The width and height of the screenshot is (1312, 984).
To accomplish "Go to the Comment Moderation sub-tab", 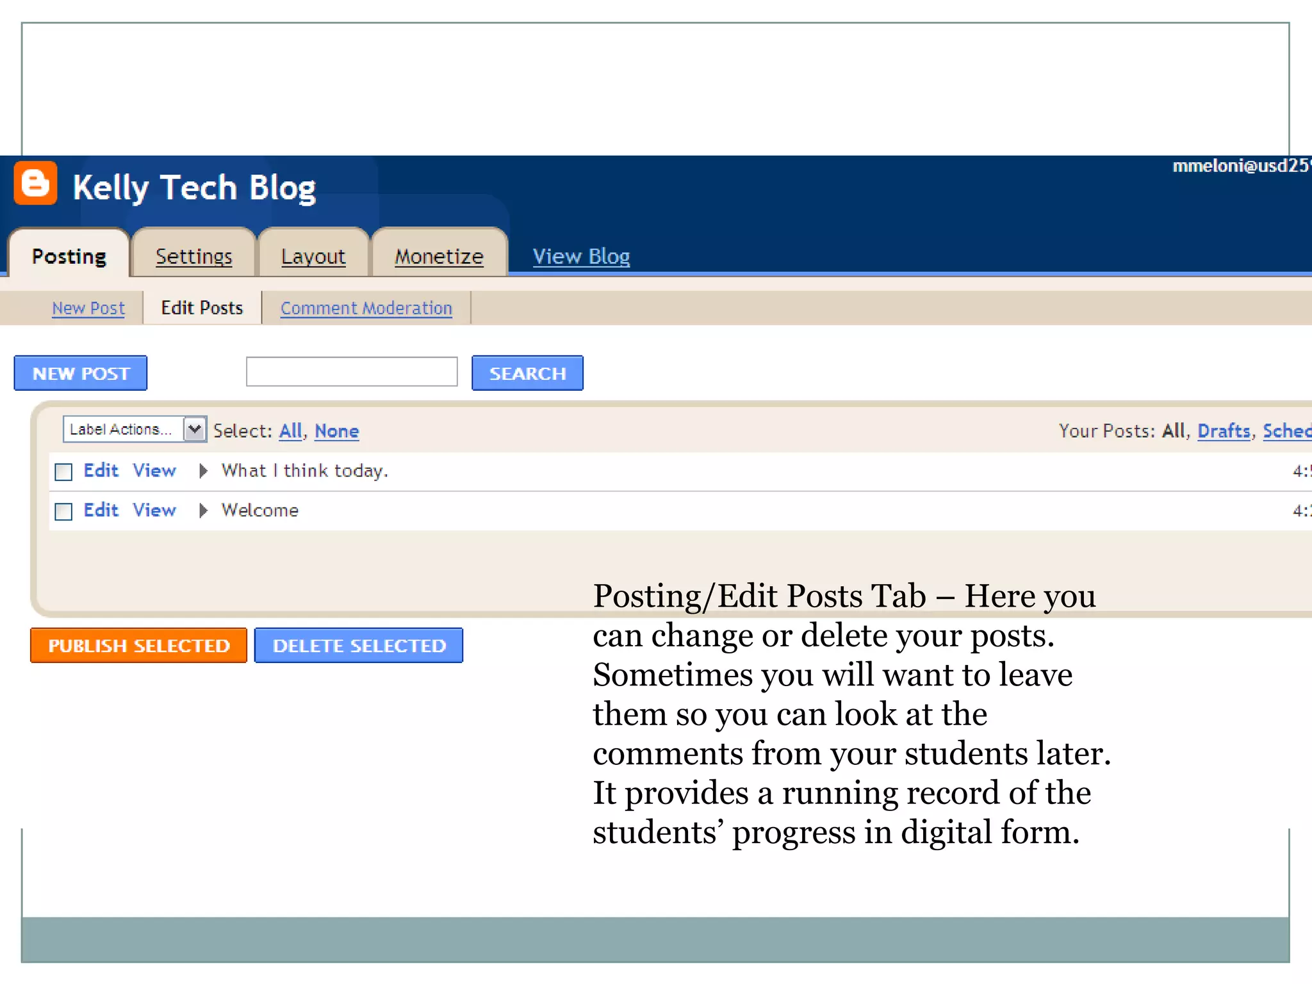I will 366,308.
